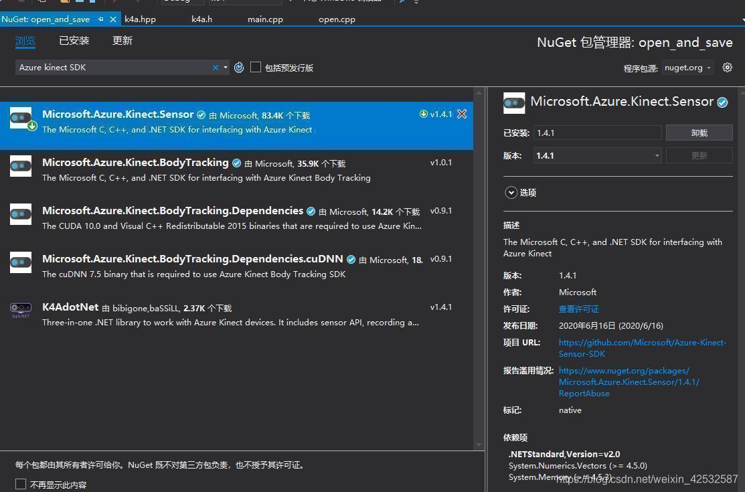
Task: Open the k4a.h file tab
Action: coord(202,19)
